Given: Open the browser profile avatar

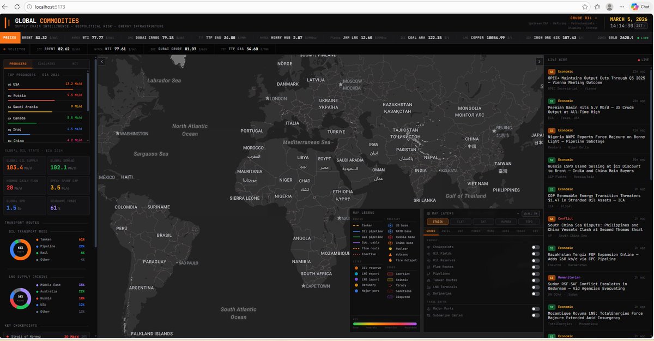Looking at the screenshot, I should 609,7.
